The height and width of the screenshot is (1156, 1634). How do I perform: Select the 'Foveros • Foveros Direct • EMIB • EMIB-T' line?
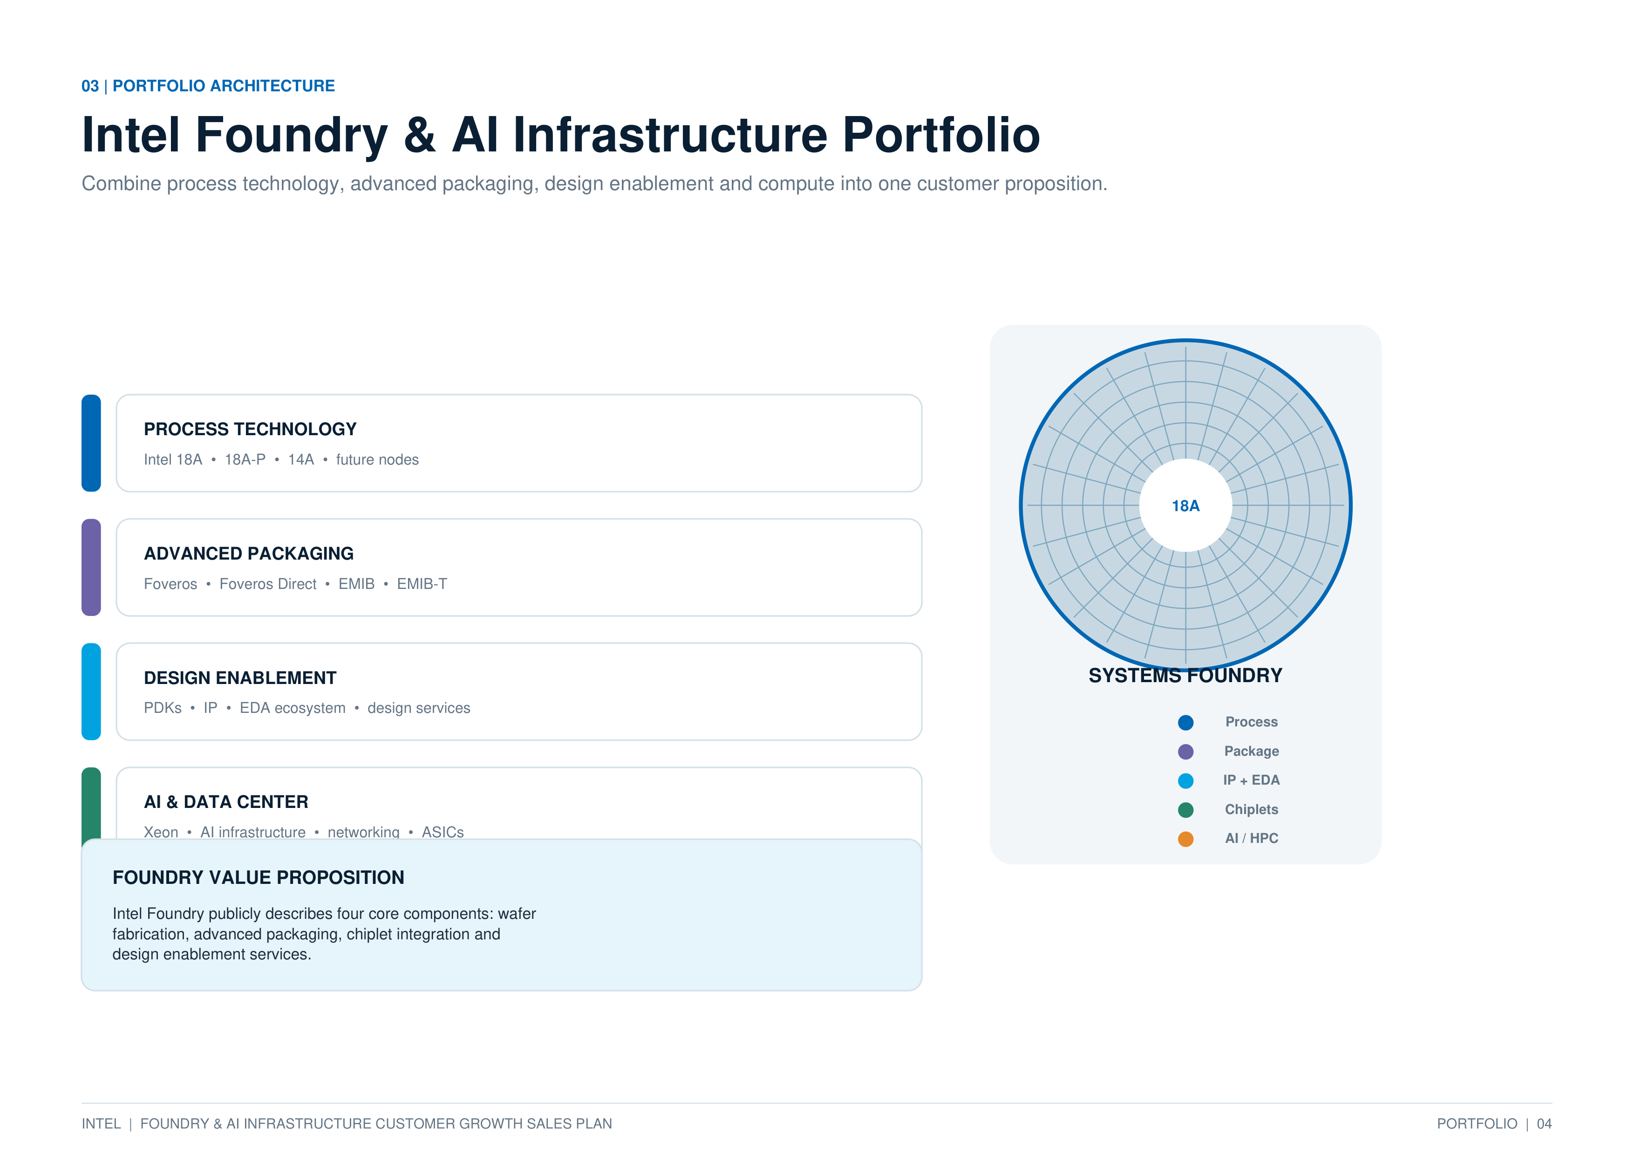pos(295,584)
